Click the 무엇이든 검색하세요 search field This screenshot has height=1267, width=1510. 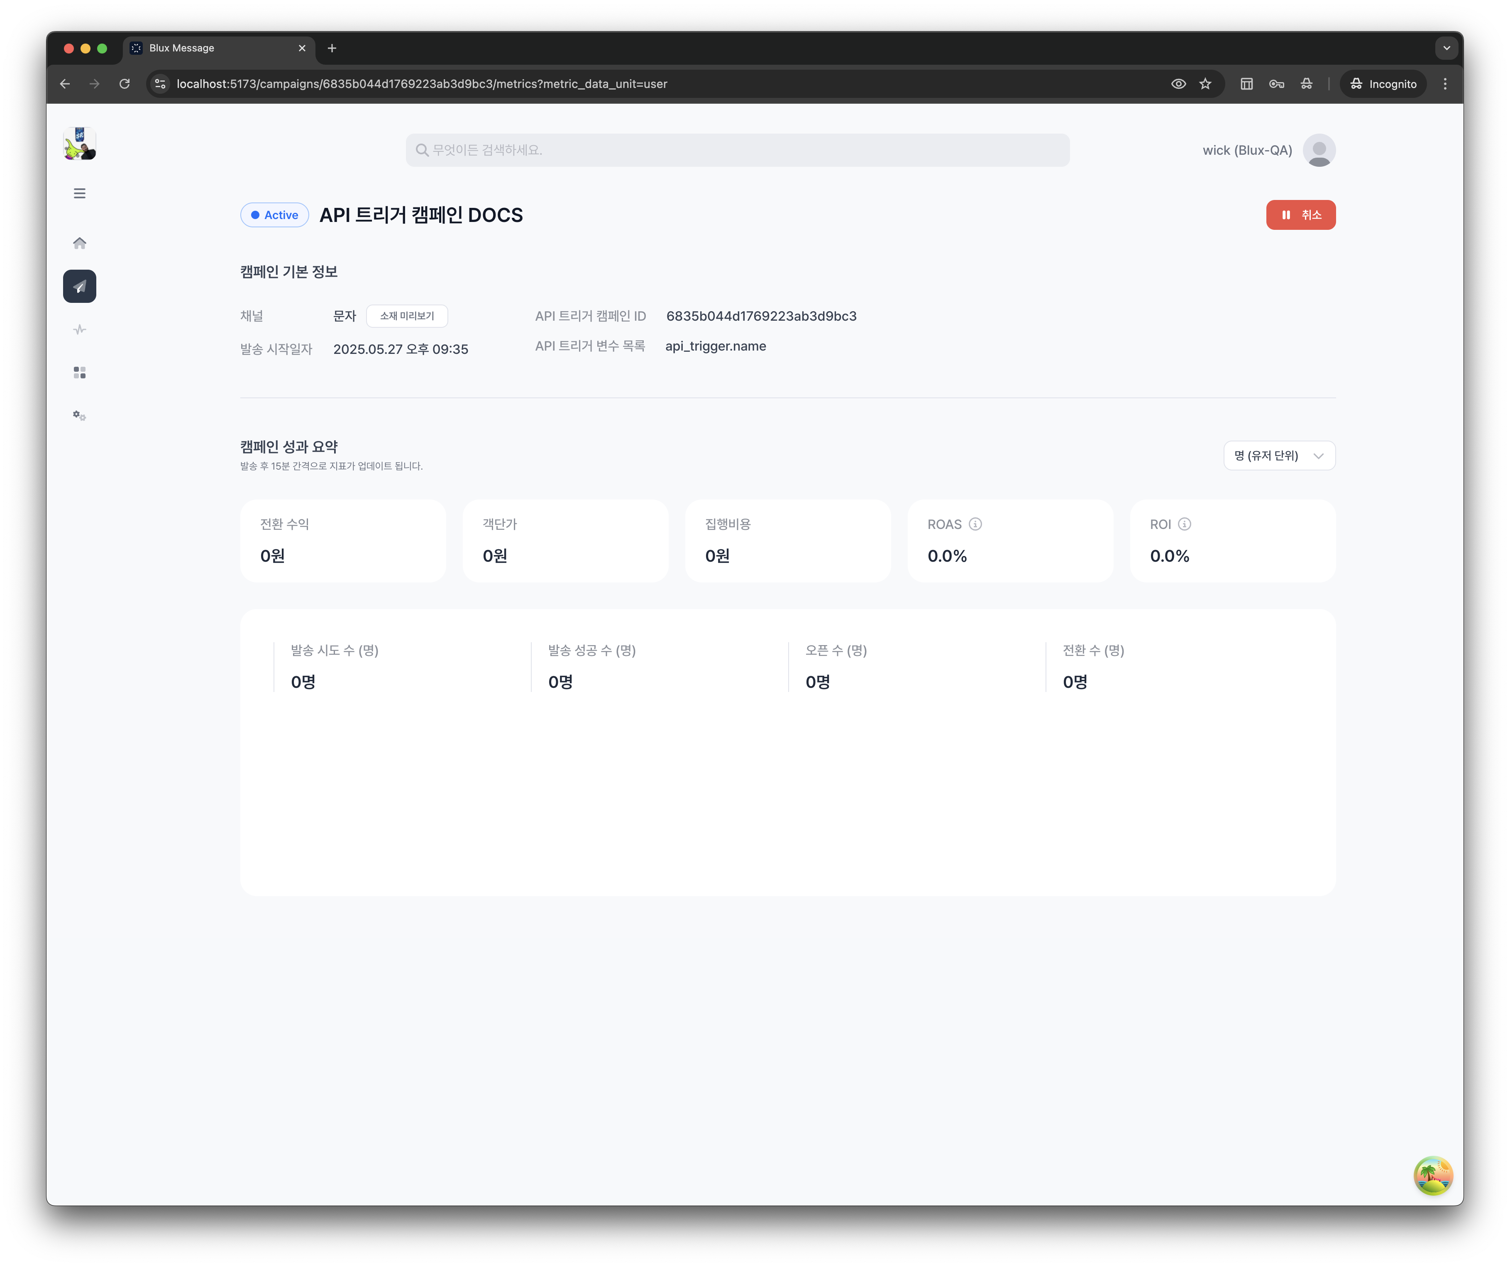coord(737,150)
